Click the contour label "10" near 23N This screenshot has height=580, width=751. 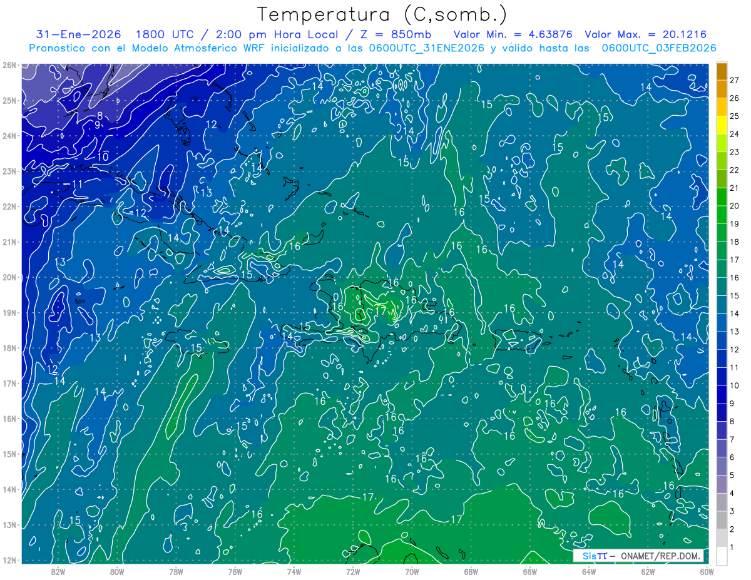[x=103, y=156]
